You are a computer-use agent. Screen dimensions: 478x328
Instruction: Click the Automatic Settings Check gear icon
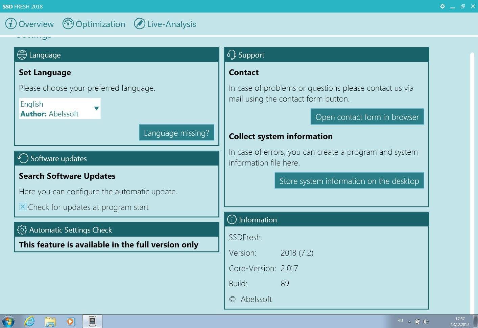[x=22, y=230]
